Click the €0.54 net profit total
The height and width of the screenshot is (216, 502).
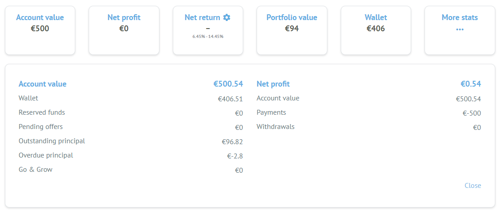471,84
